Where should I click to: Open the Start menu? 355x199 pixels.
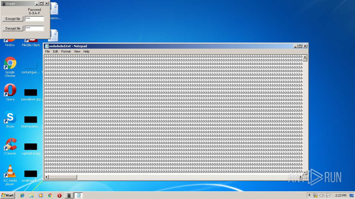click(7, 195)
